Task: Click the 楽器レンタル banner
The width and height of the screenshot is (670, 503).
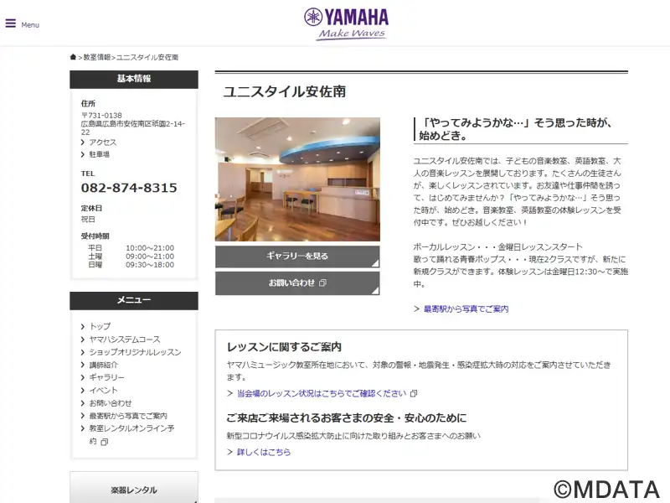Action: coord(134,490)
